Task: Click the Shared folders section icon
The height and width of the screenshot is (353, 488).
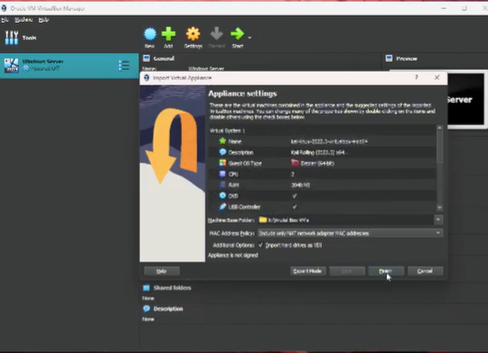Action: [x=146, y=288]
